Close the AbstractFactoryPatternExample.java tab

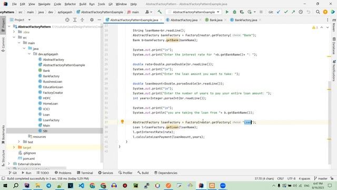pos(161,20)
